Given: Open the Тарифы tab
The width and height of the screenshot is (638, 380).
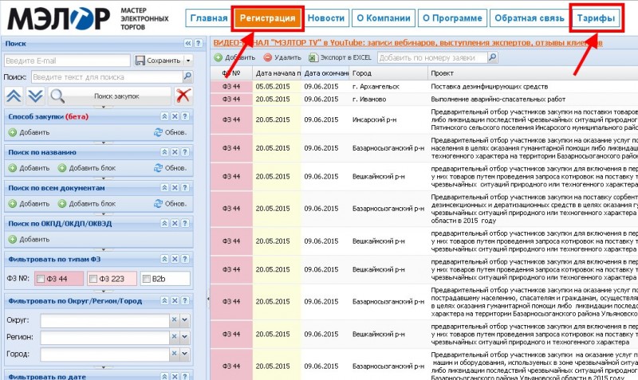Looking at the screenshot, I should 596,18.
